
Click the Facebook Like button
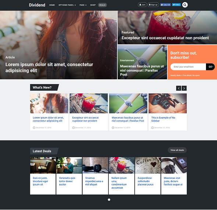[166, 5]
